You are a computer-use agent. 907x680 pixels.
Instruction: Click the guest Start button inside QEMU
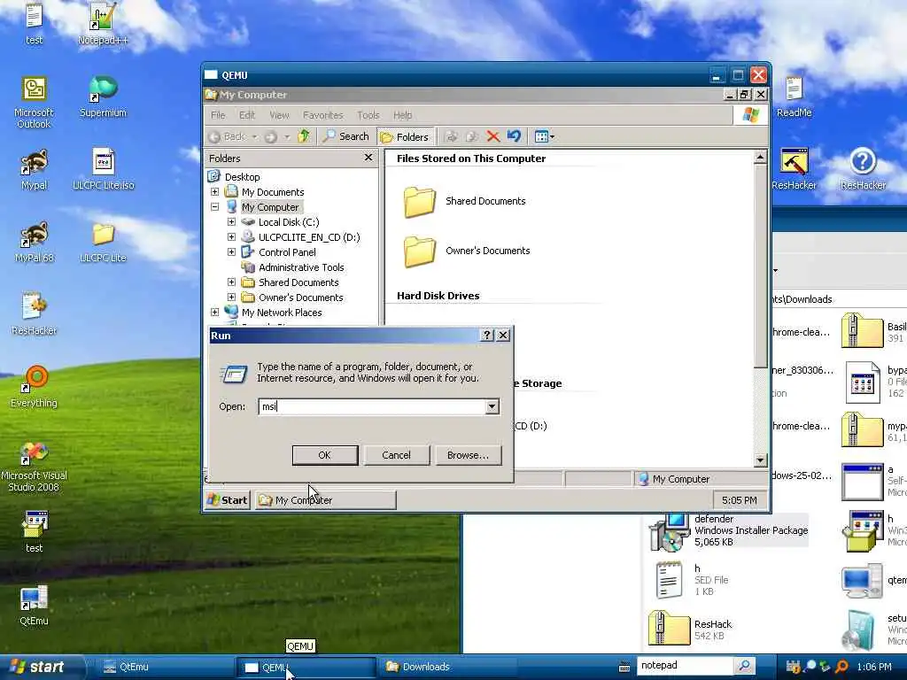pos(228,500)
